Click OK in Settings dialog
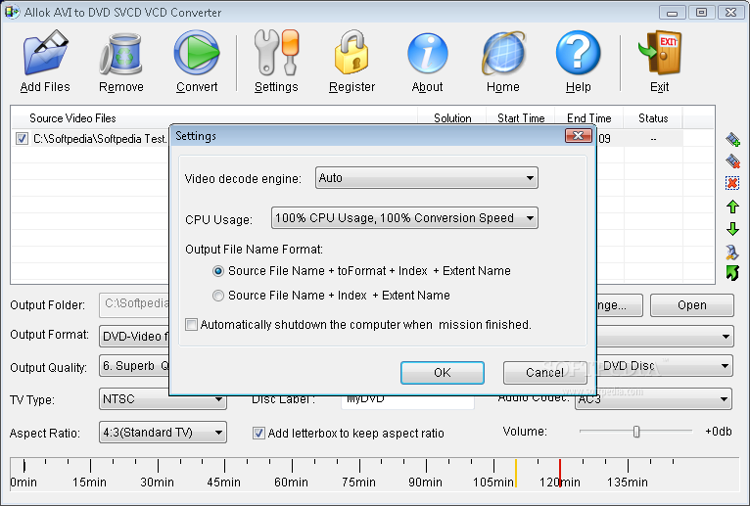750x506 pixels. 443,373
